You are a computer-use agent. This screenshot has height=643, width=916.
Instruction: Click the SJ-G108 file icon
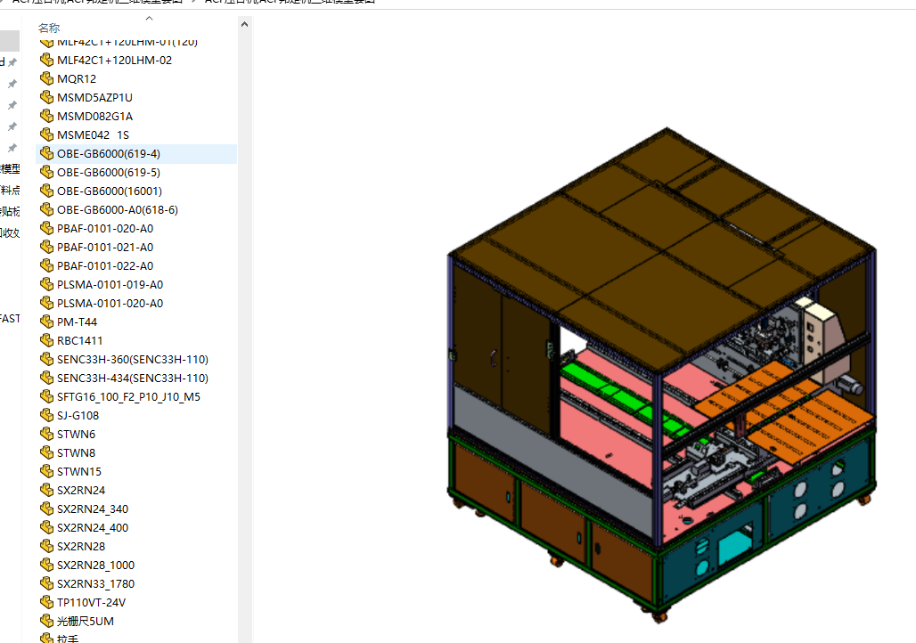pos(46,415)
